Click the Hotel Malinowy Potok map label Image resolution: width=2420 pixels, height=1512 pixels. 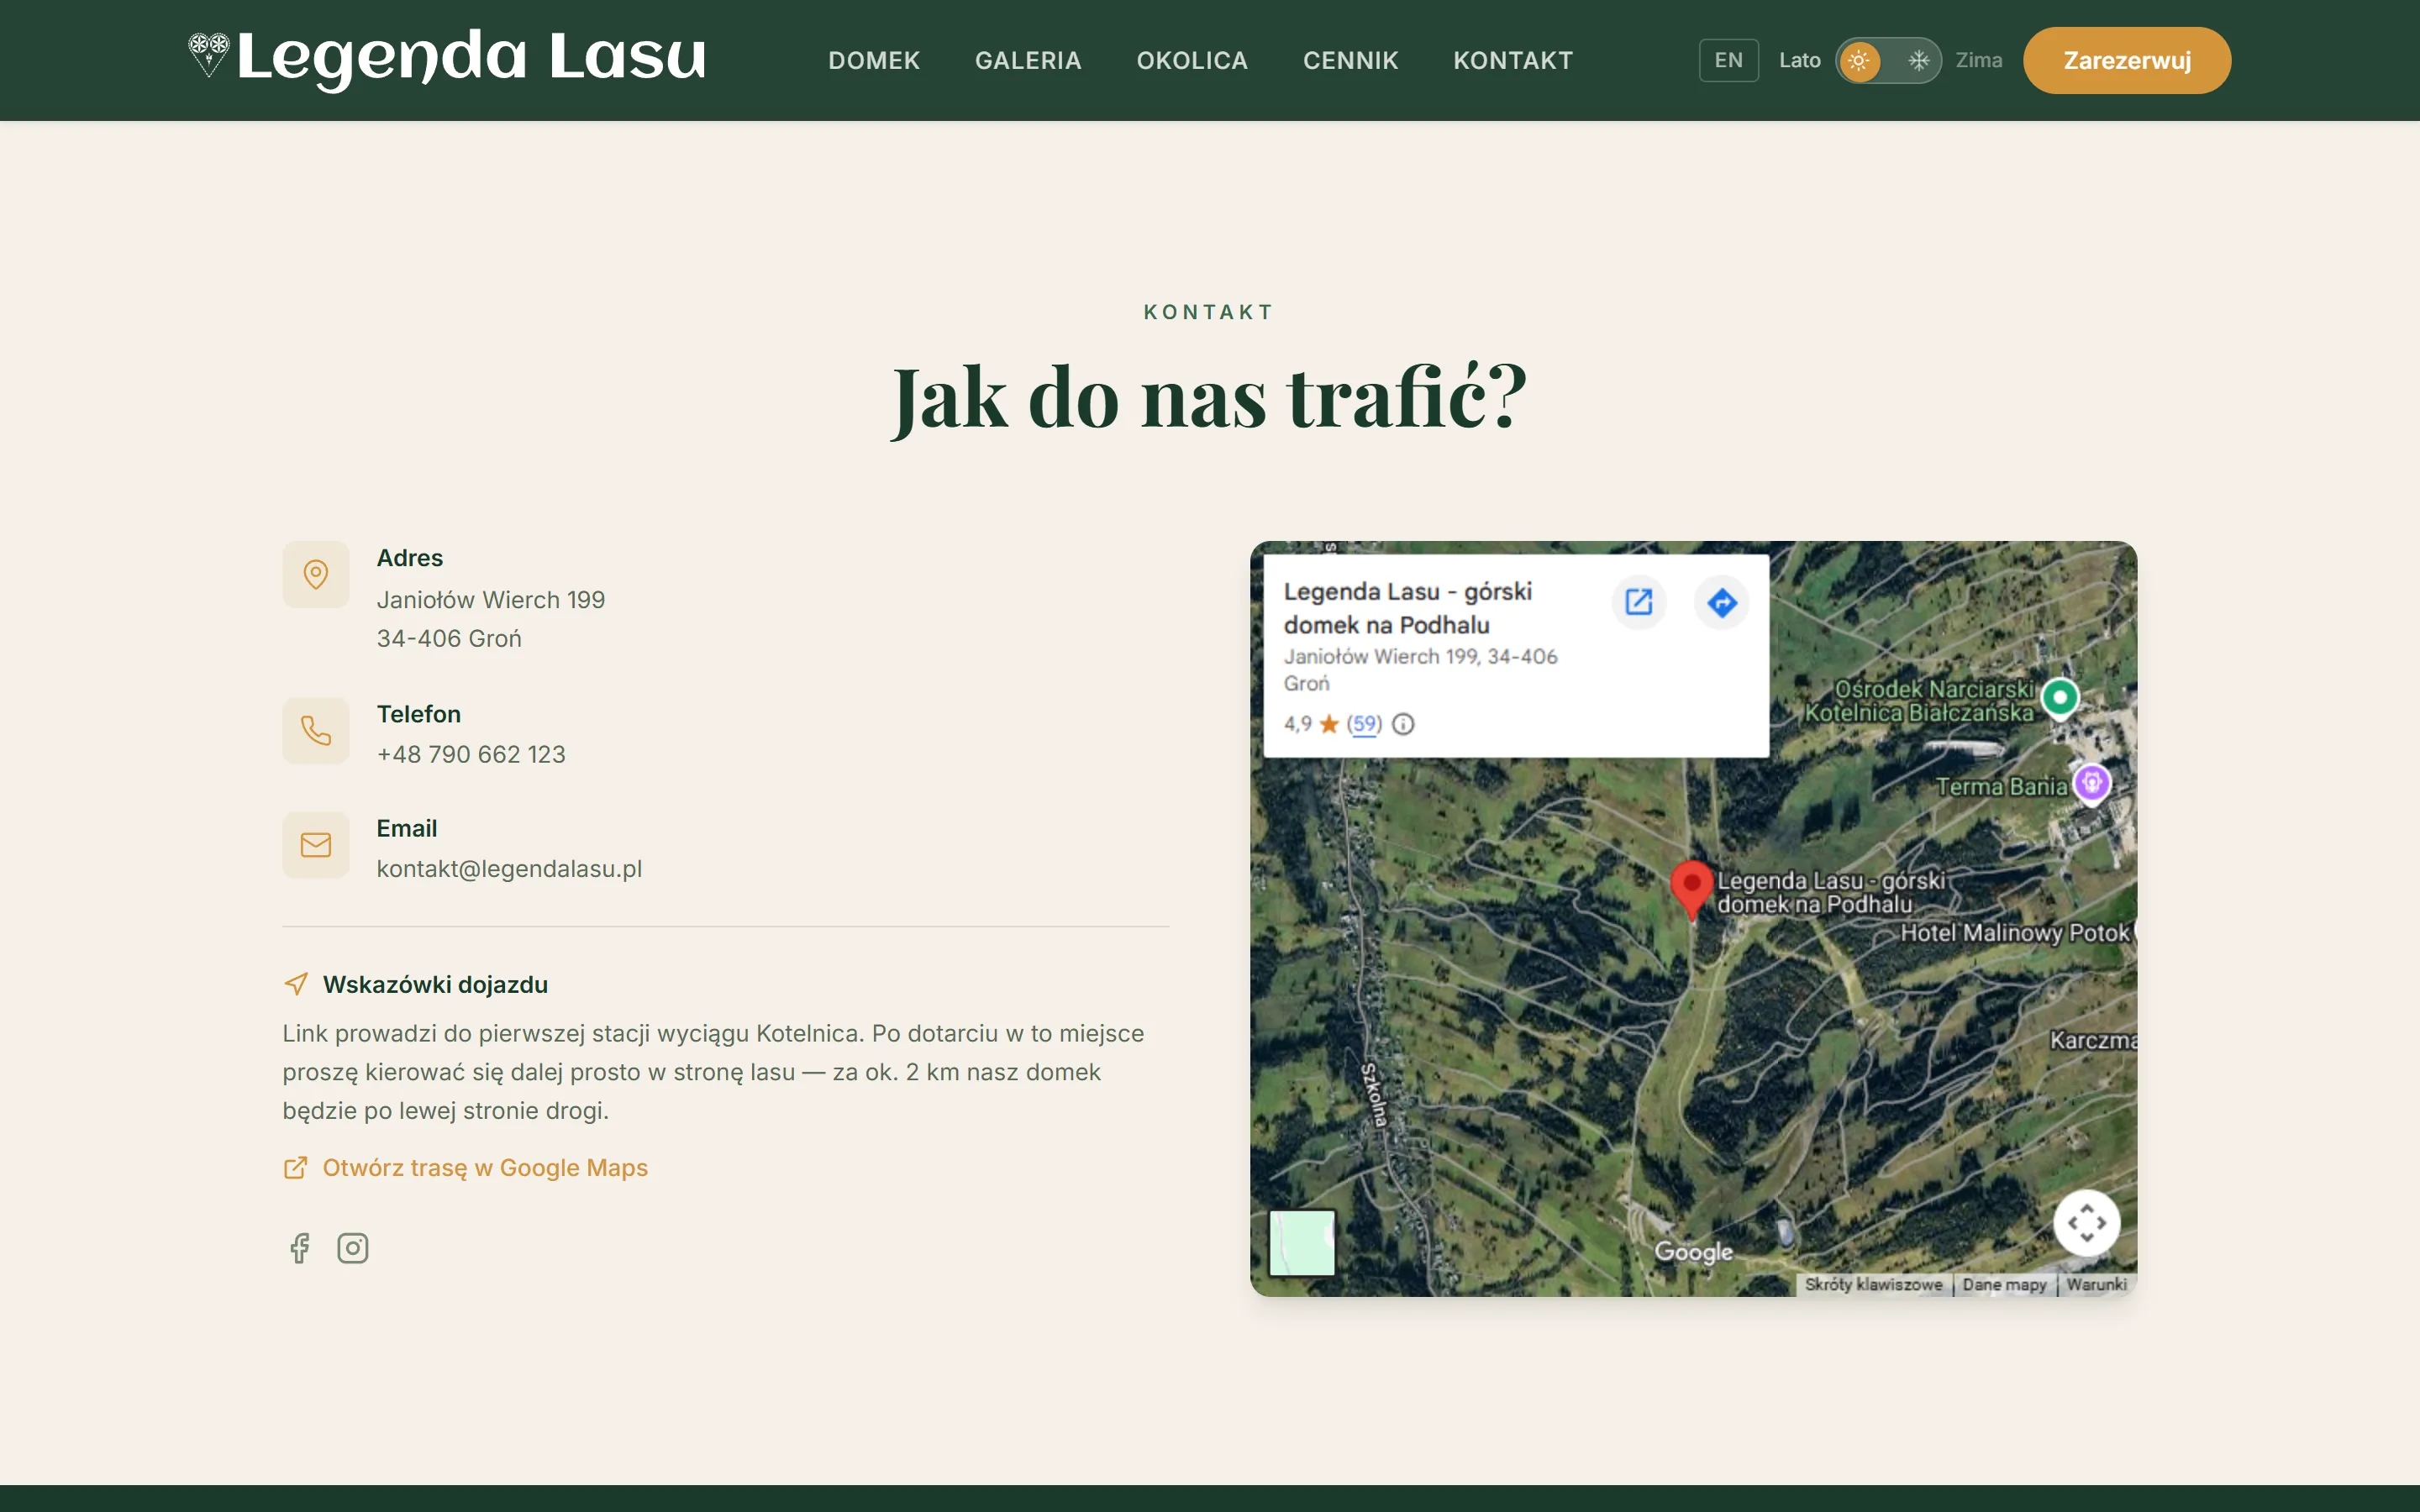tap(2014, 933)
